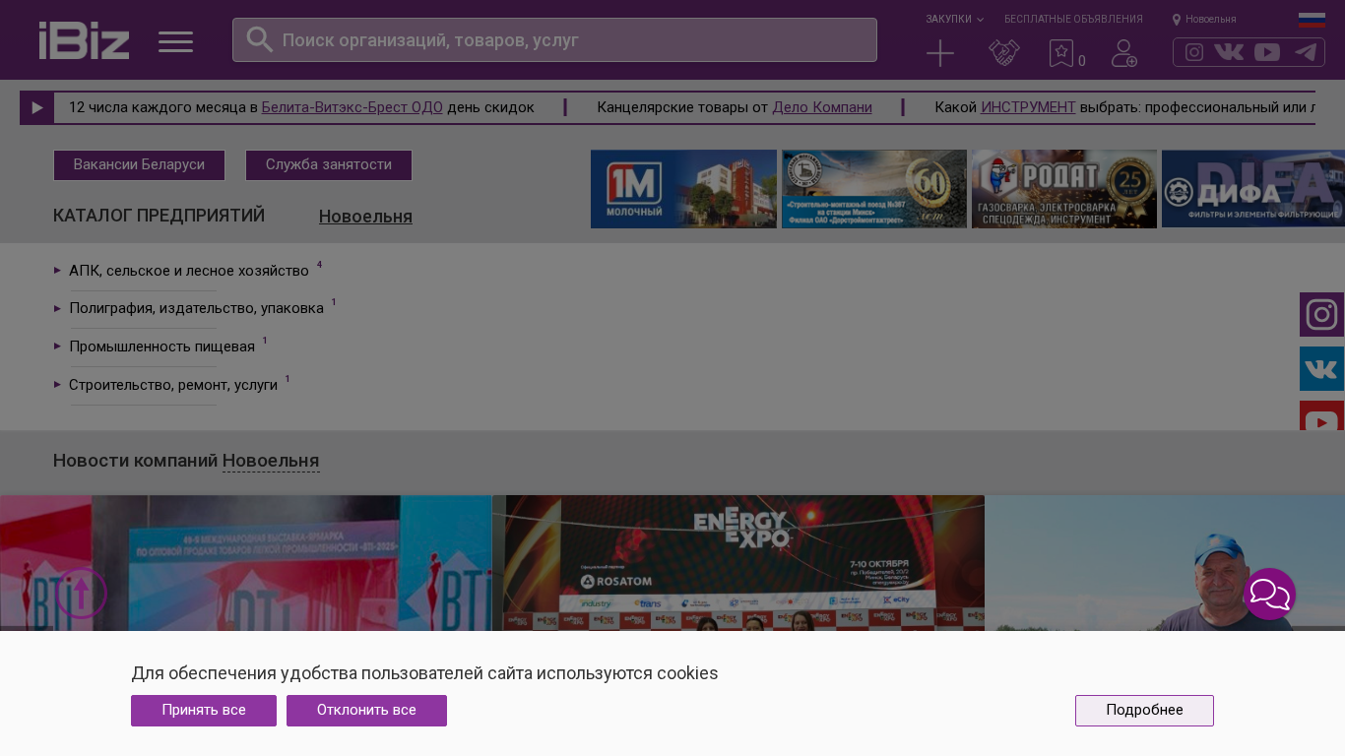Open Instagram side floating button
Screen dimensions: 1345x756
1321,315
